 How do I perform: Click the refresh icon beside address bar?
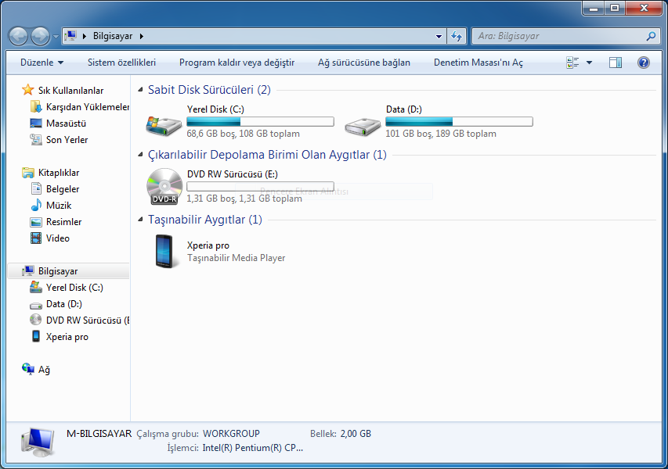[x=457, y=36]
